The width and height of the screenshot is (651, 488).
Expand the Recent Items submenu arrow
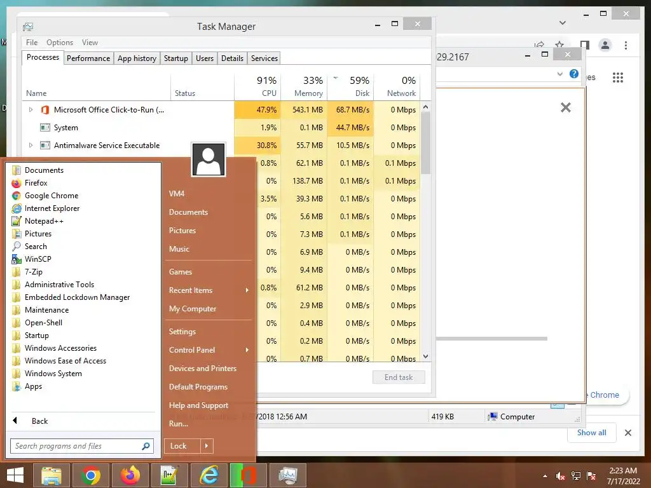247,290
